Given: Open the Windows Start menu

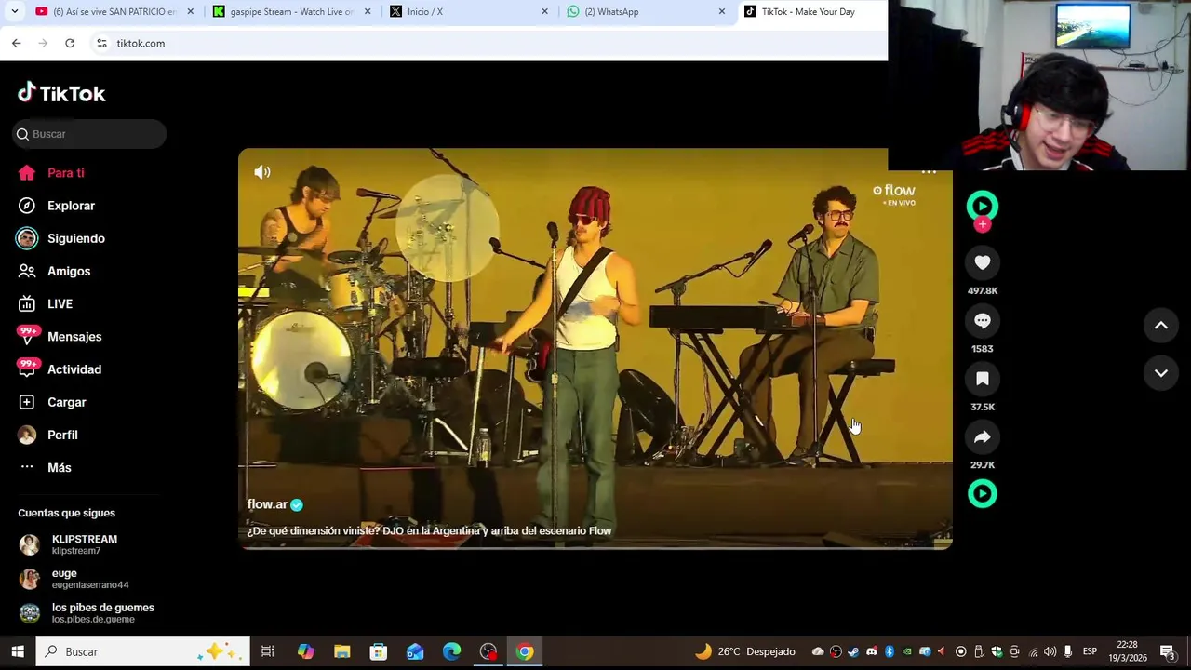Looking at the screenshot, I should tap(17, 651).
